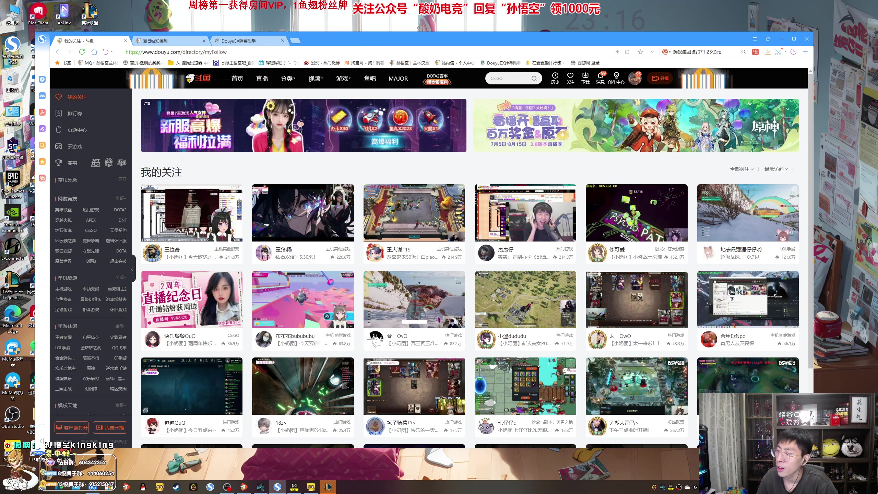The width and height of the screenshot is (878, 494).
Task: Click the League of Legends taskbar icon
Action: click(x=328, y=487)
